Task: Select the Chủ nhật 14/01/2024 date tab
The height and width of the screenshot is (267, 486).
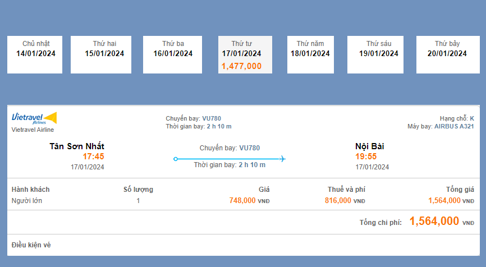Action: coord(36,54)
